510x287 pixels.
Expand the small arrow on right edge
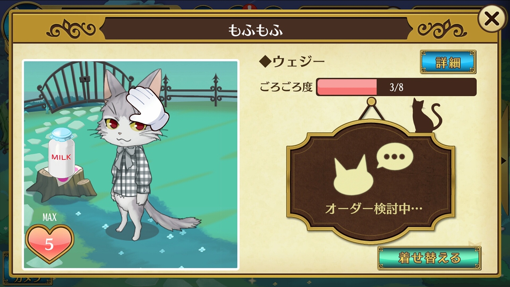[x=504, y=160]
